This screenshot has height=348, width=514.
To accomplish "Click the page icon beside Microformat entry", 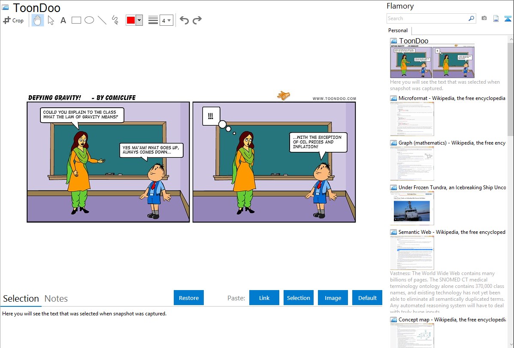I will 394,98.
